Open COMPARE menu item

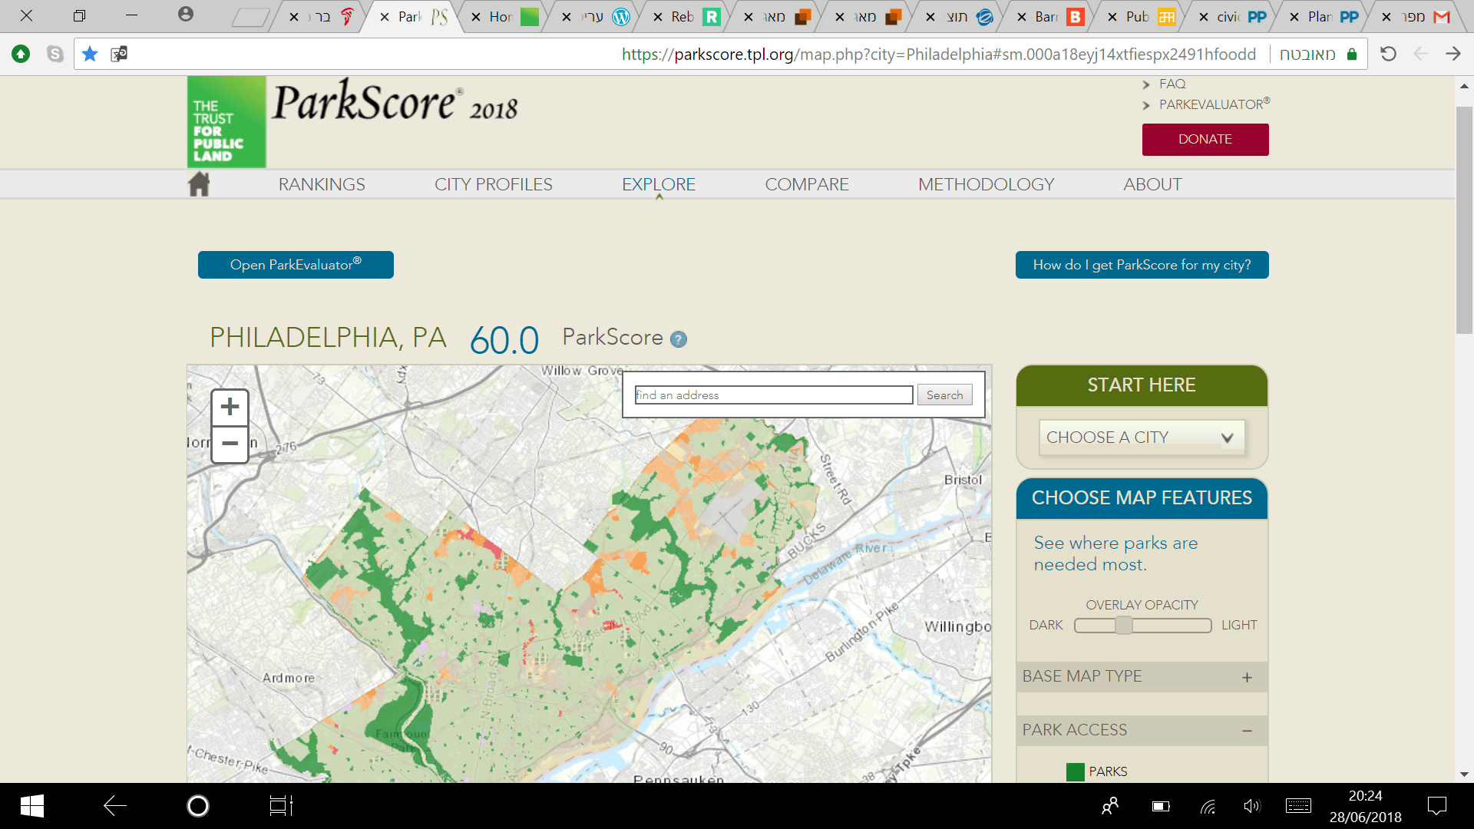click(807, 184)
